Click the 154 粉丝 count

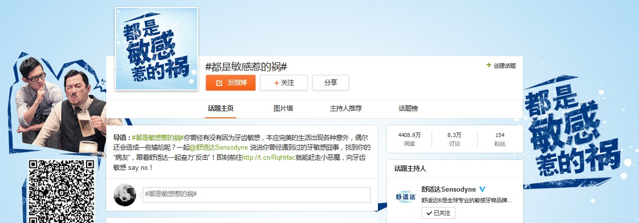[x=500, y=139]
